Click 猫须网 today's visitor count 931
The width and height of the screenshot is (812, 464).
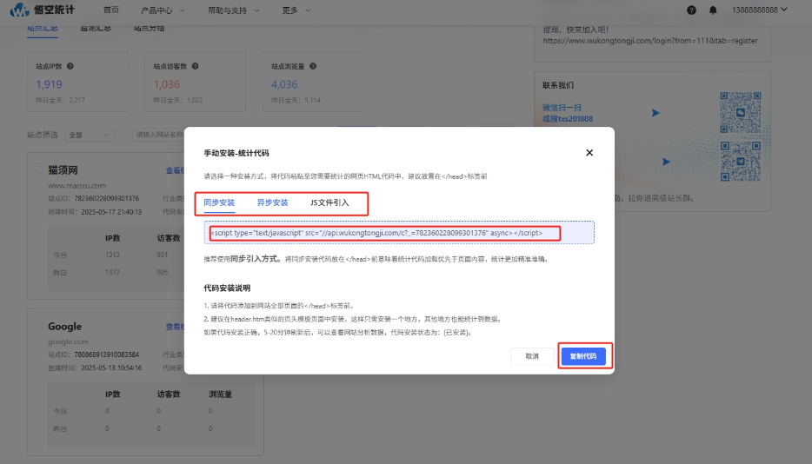tap(163, 255)
